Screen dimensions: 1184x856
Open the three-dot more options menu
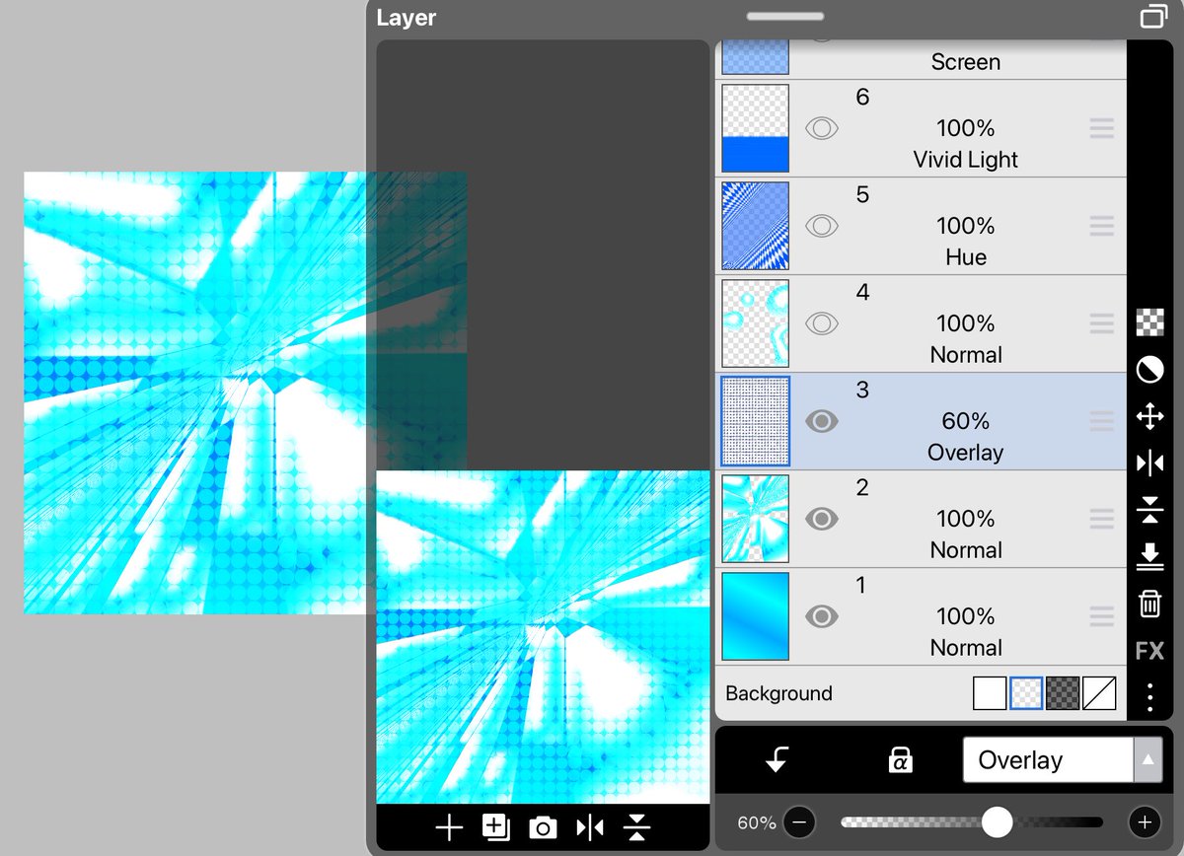tap(1150, 697)
